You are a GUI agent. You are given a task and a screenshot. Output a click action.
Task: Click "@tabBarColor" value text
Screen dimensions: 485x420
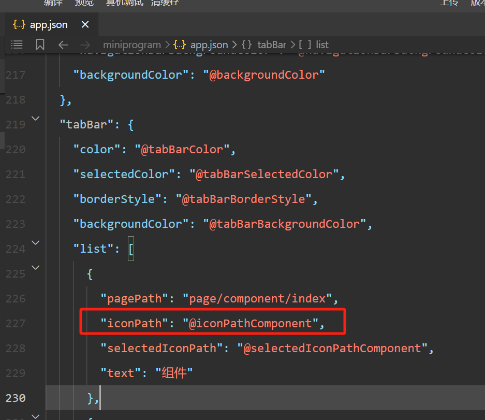tap(182, 150)
